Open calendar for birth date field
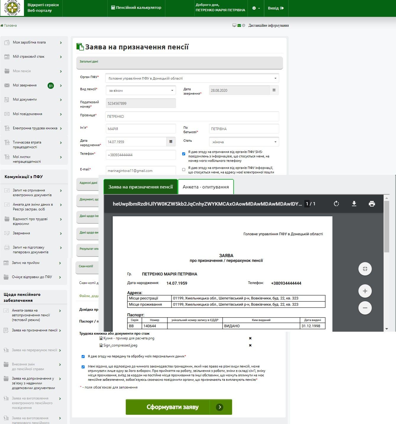This screenshot has height=424, width=396. [x=171, y=142]
